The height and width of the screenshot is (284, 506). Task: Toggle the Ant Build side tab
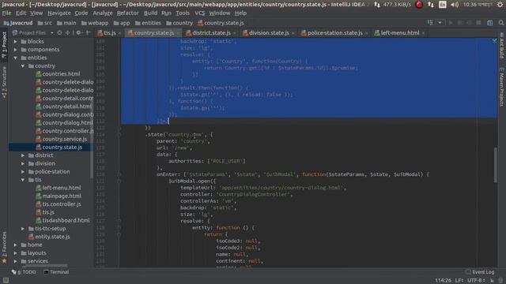(x=501, y=45)
